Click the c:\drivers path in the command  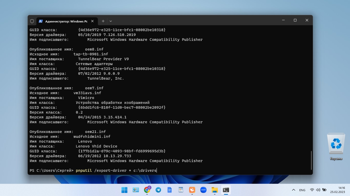[x=145, y=170]
